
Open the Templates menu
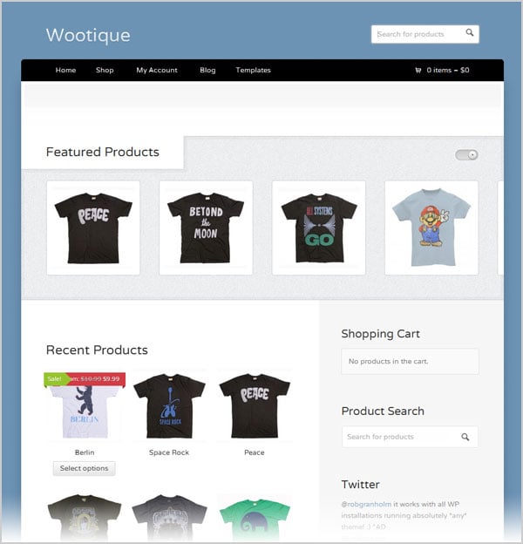(x=253, y=70)
